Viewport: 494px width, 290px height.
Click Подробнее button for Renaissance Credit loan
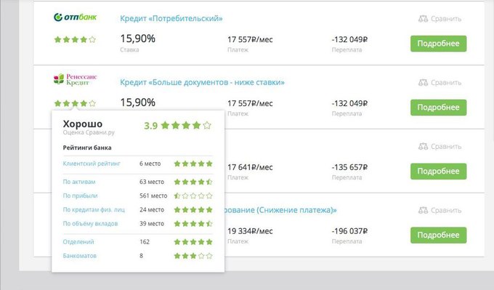[438, 108]
